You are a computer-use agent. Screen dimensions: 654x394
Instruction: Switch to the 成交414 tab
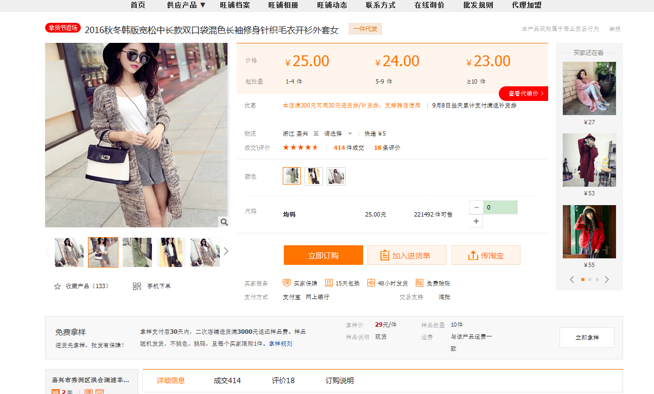tap(227, 380)
